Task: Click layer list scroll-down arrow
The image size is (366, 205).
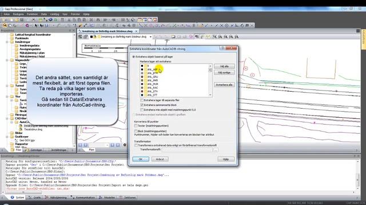Action: pos(210,95)
